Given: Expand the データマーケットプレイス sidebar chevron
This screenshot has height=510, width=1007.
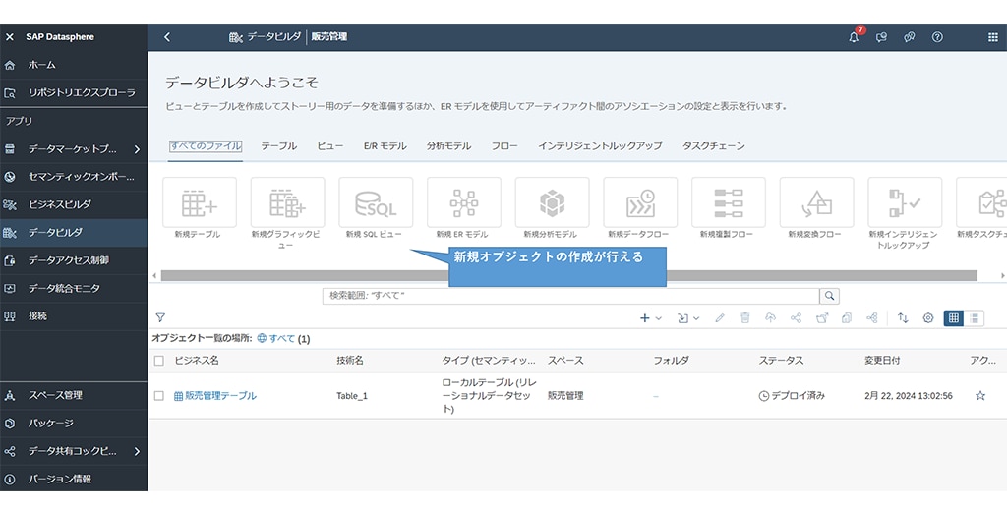Looking at the screenshot, I should click(x=137, y=149).
